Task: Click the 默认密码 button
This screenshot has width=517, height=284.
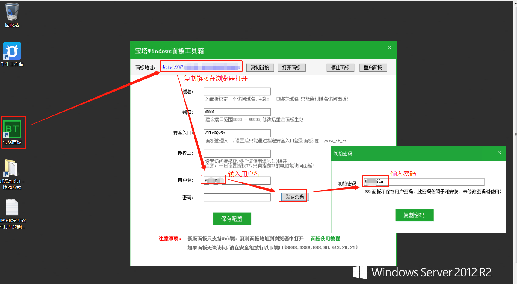Action: tap(295, 197)
